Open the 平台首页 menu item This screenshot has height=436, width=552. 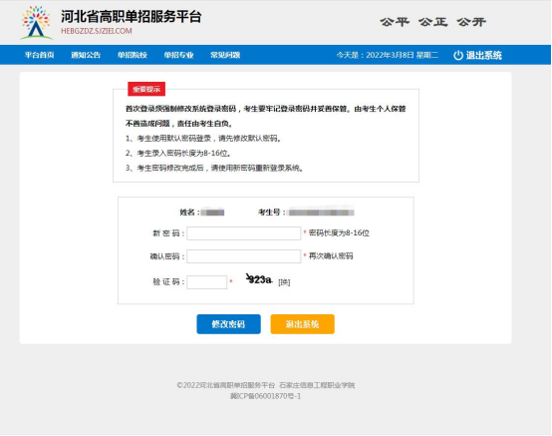[x=40, y=55]
